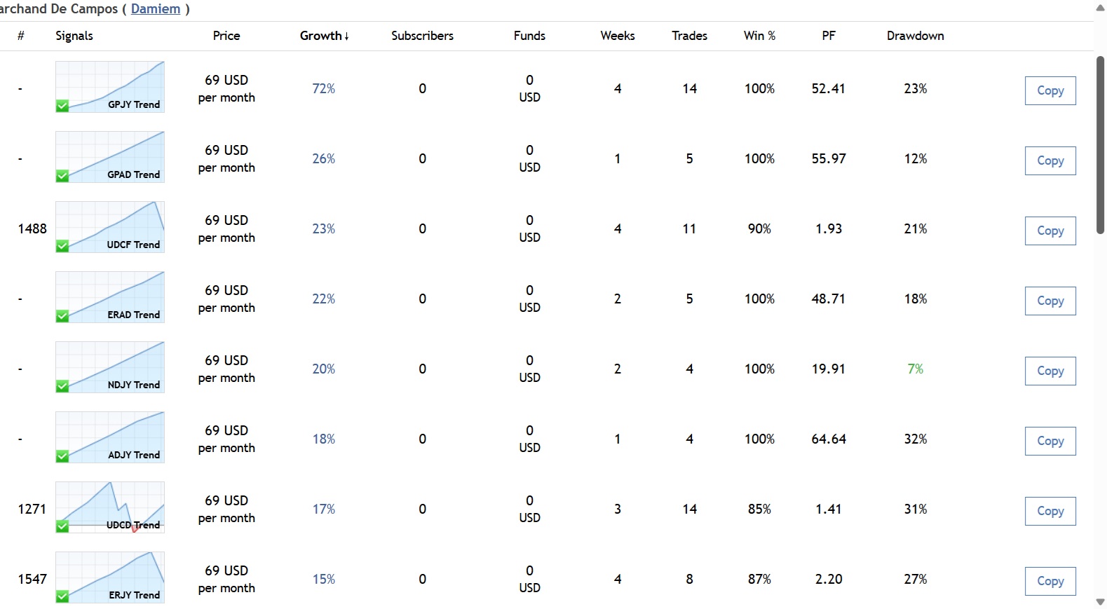Click green verified checkmark on ADJY Trend
The width and height of the screenshot is (1107, 609).
pos(62,456)
